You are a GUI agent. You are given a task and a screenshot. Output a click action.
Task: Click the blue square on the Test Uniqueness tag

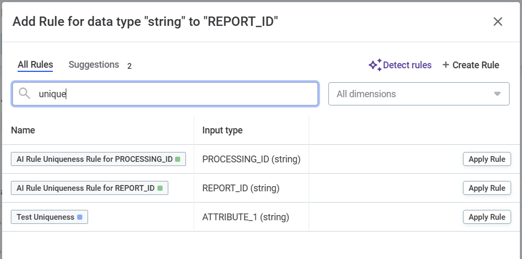click(x=80, y=217)
